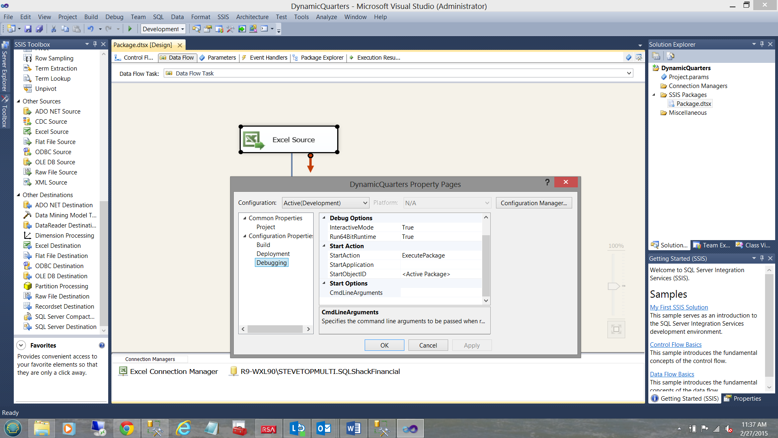
Task: Toggle pin on Getting Started (SSIS) panel
Action: coord(762,258)
